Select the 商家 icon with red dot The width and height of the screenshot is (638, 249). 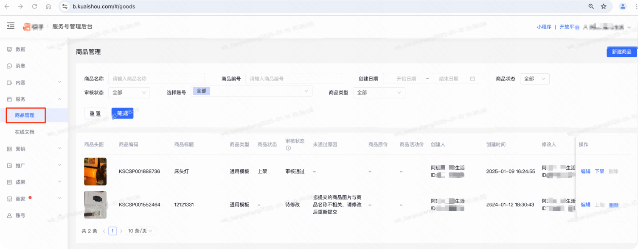pos(9,198)
